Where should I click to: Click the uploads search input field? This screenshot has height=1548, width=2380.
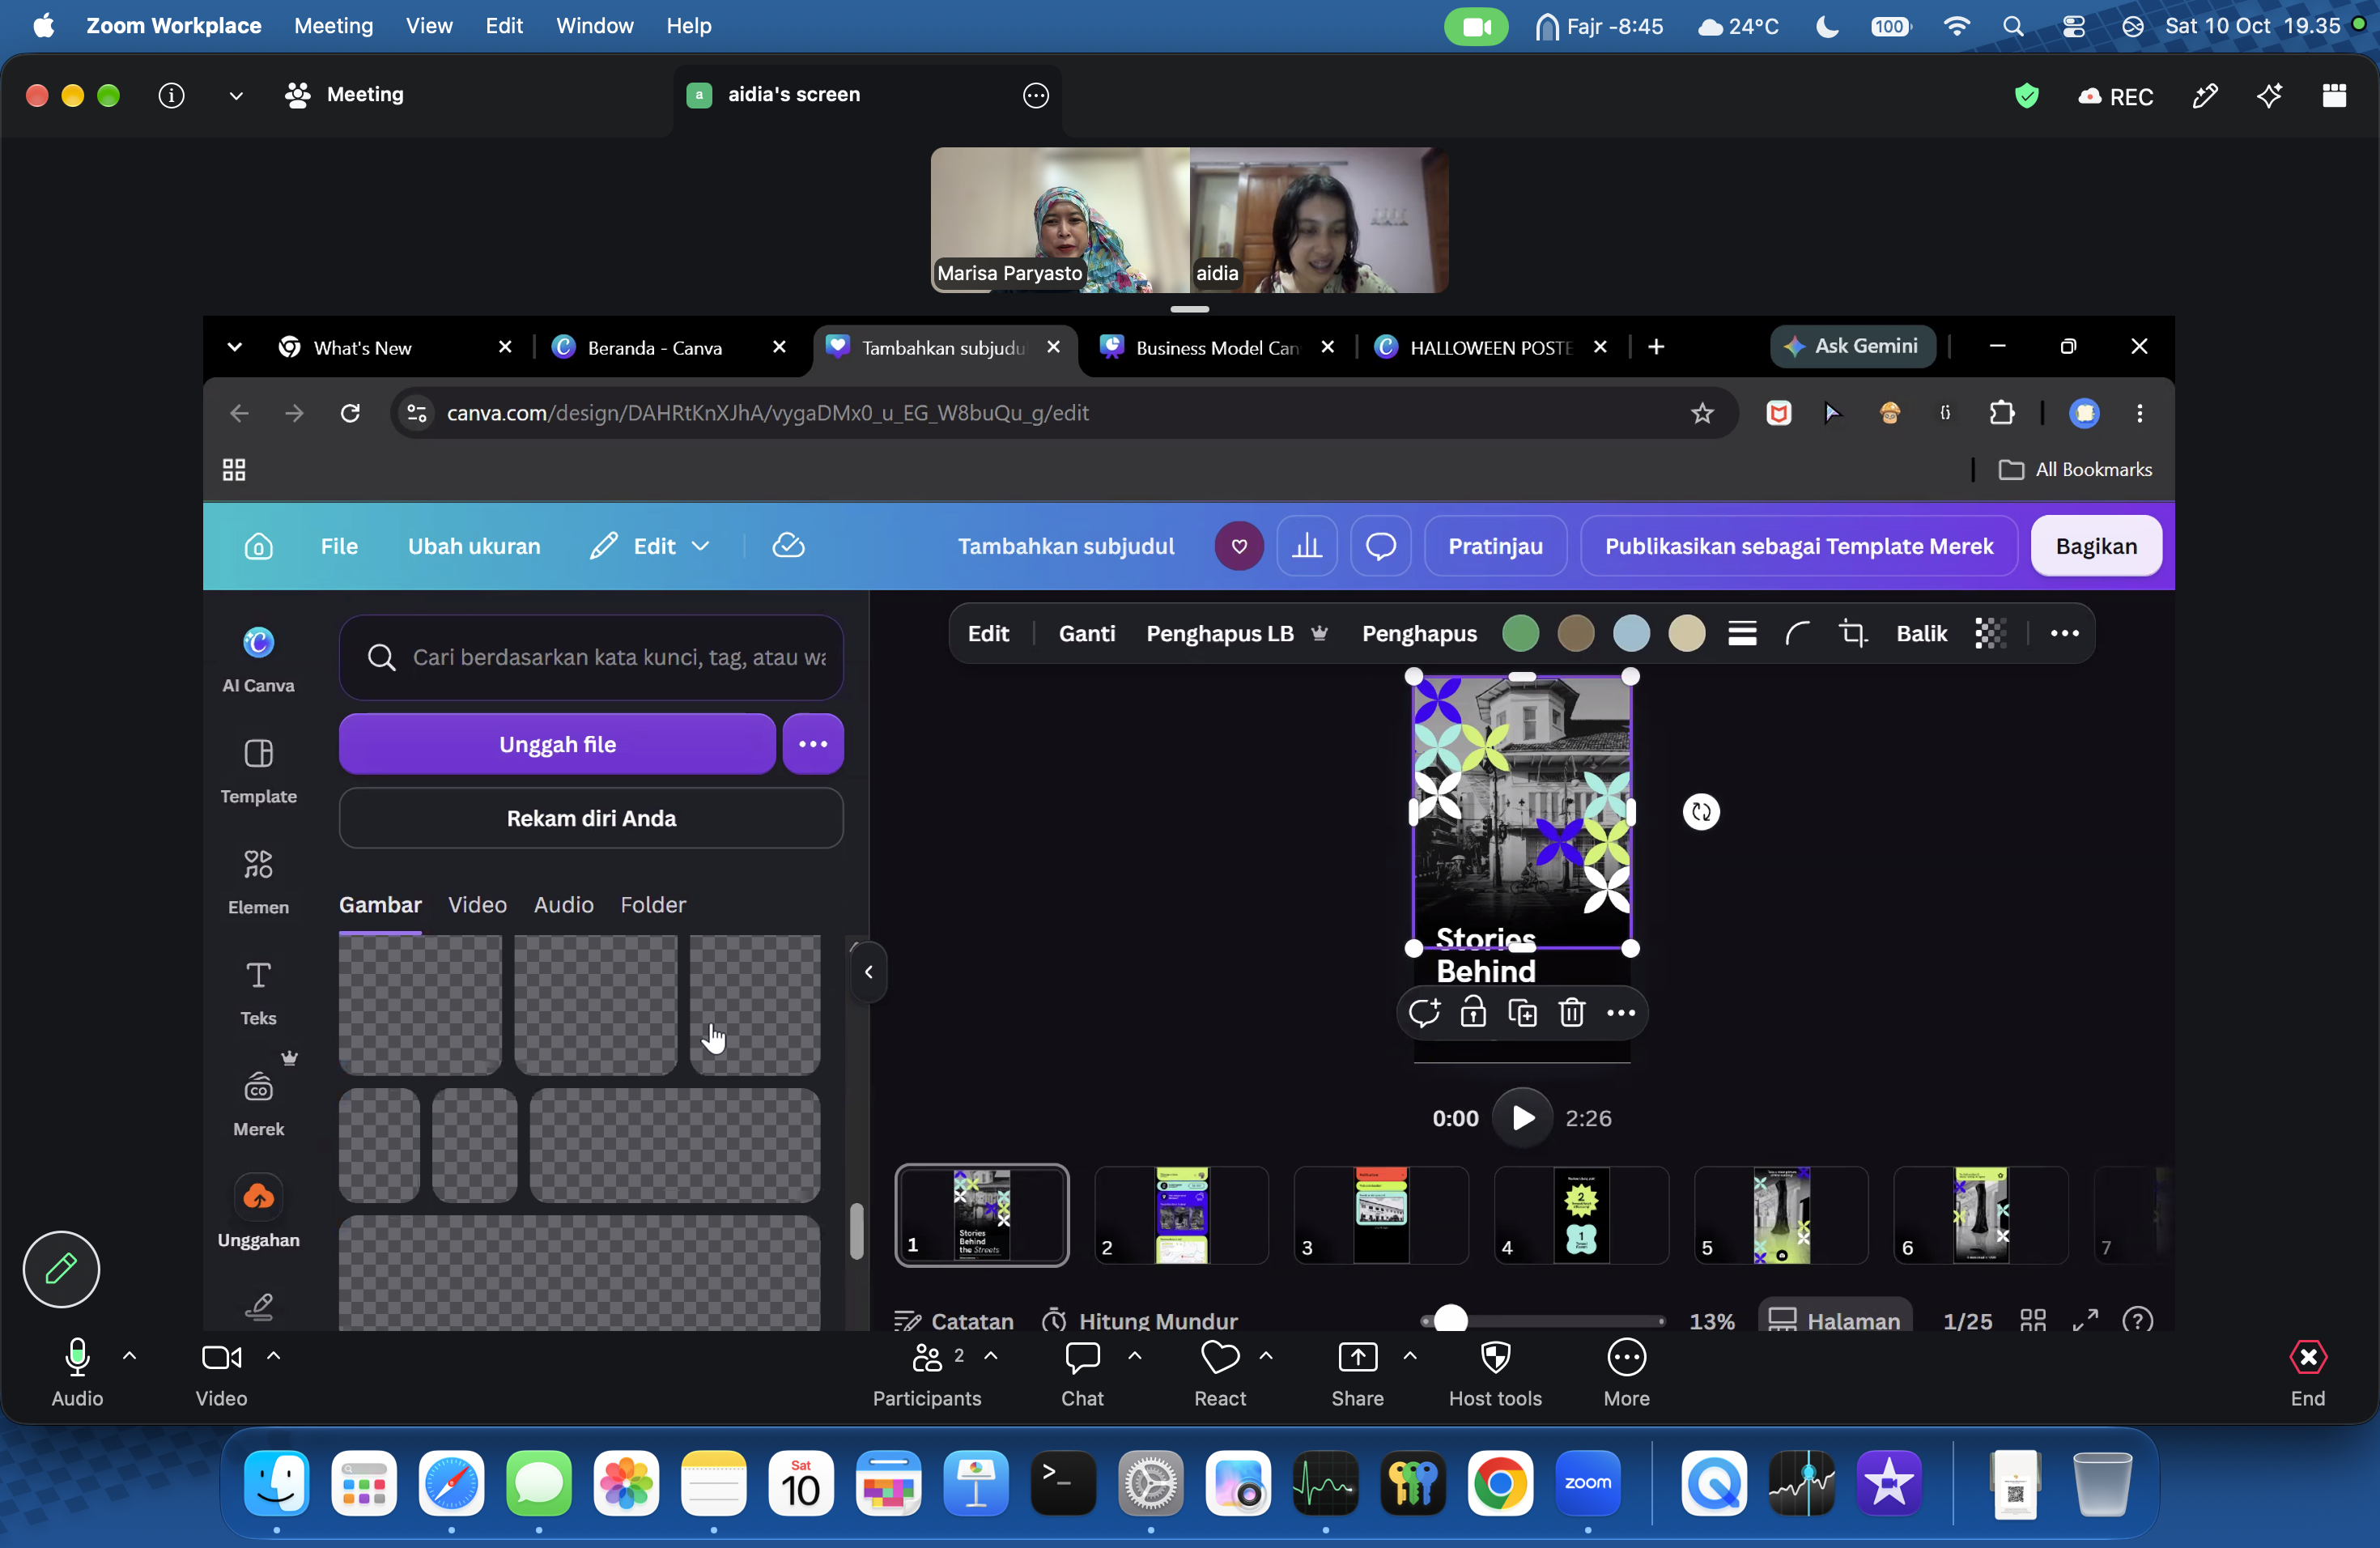[591, 657]
